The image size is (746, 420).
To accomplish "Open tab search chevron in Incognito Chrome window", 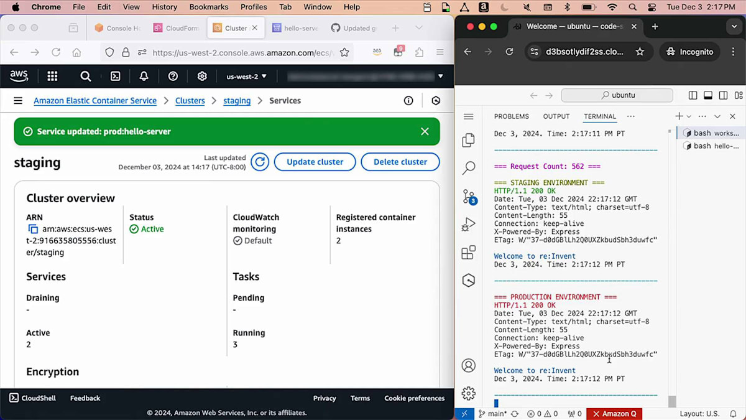I will (734, 27).
